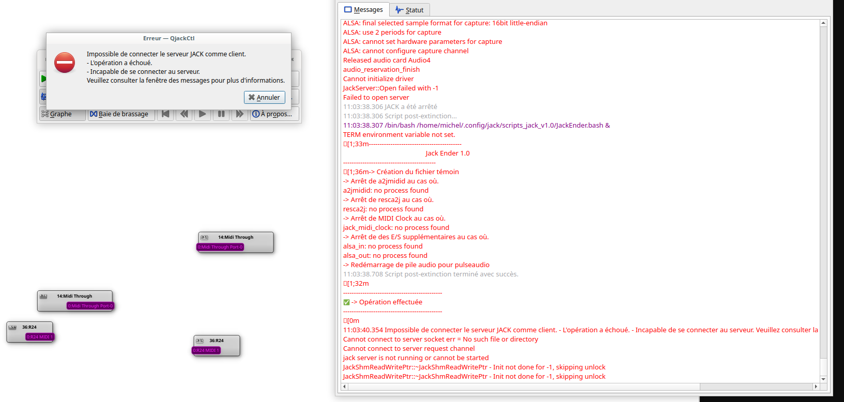Open the Graphe window from QjackCtl
This screenshot has height=402, width=844.
click(x=62, y=114)
